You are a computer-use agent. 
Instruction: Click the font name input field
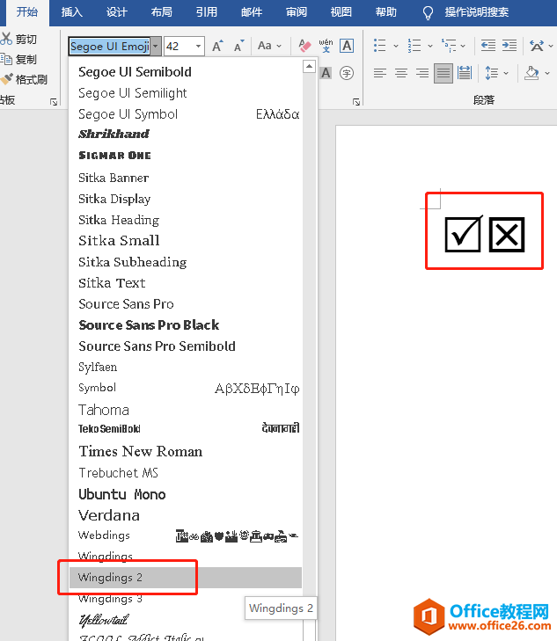[x=110, y=47]
